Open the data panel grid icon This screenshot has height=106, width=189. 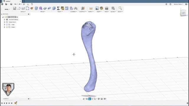(2, 4)
